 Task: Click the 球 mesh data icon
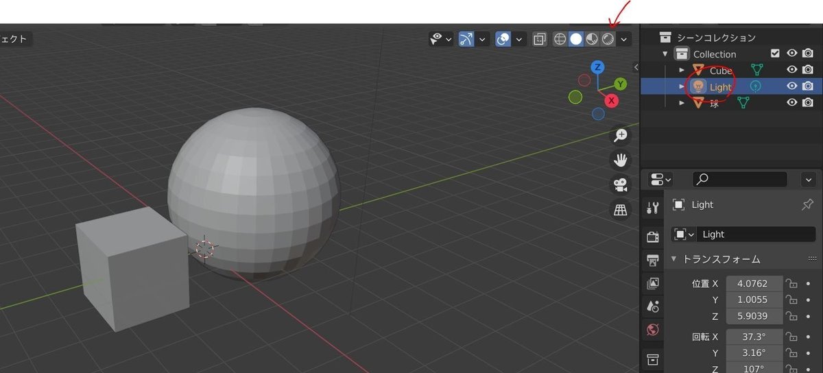(743, 103)
